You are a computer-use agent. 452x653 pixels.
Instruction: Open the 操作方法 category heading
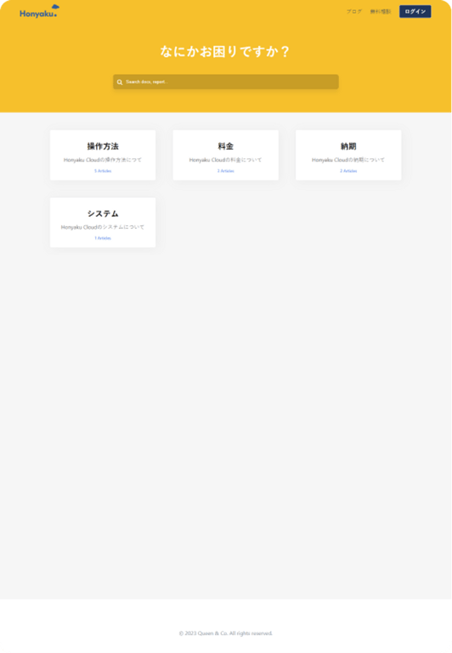coord(103,146)
